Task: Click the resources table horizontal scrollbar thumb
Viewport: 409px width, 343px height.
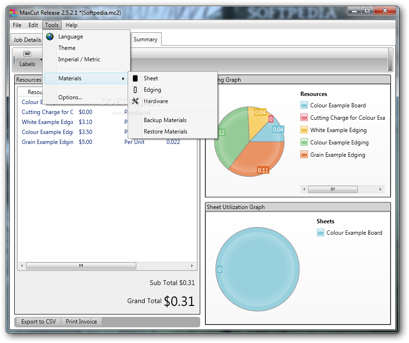Action: click(x=81, y=266)
